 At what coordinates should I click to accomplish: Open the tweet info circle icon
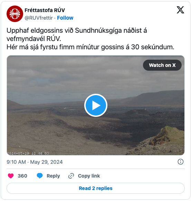pyautogui.click(x=181, y=162)
